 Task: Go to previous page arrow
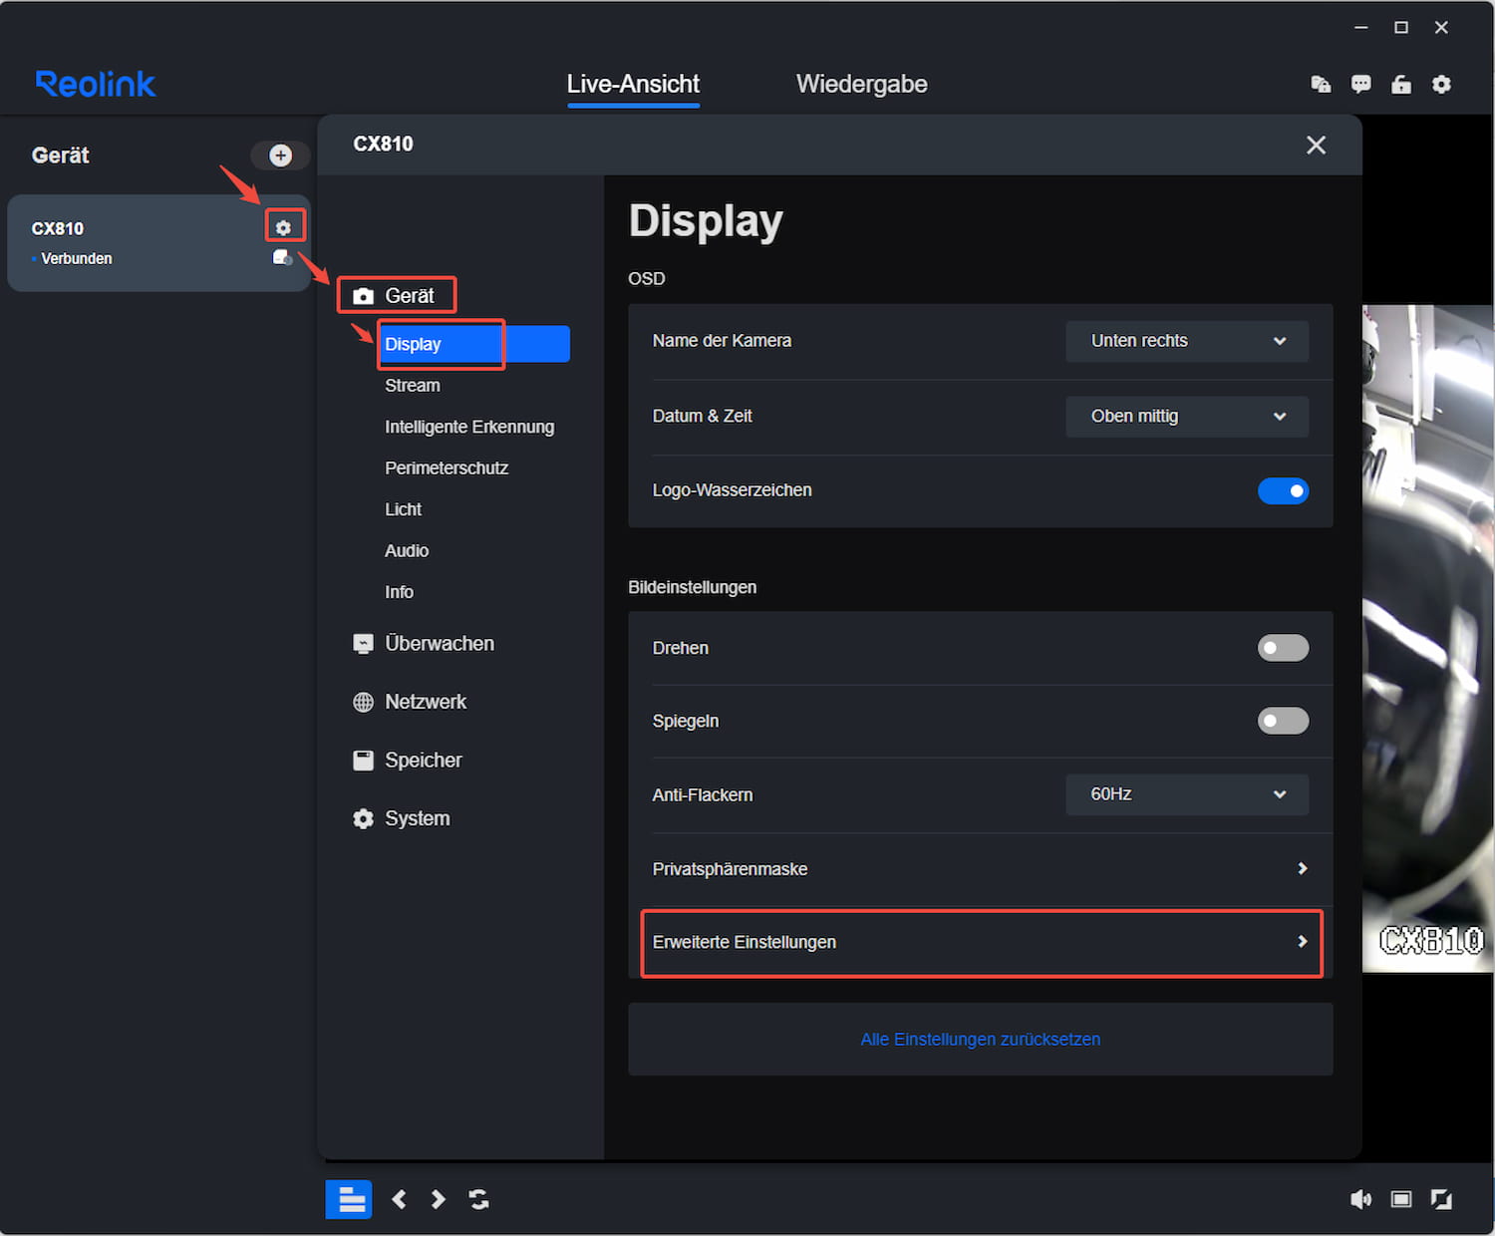(x=399, y=1199)
